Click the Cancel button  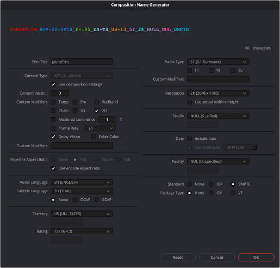click(x=217, y=258)
